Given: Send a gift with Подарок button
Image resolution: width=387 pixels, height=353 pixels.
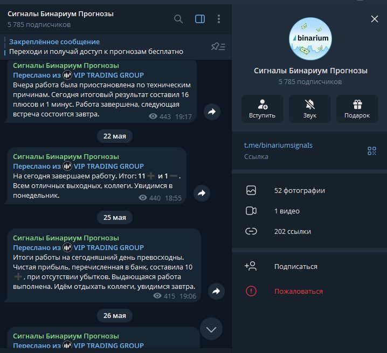Looking at the screenshot, I should pyautogui.click(x=357, y=109).
